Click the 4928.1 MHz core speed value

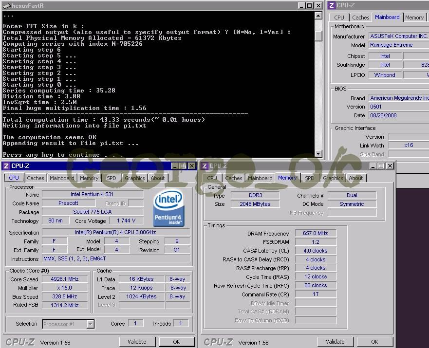click(65, 279)
